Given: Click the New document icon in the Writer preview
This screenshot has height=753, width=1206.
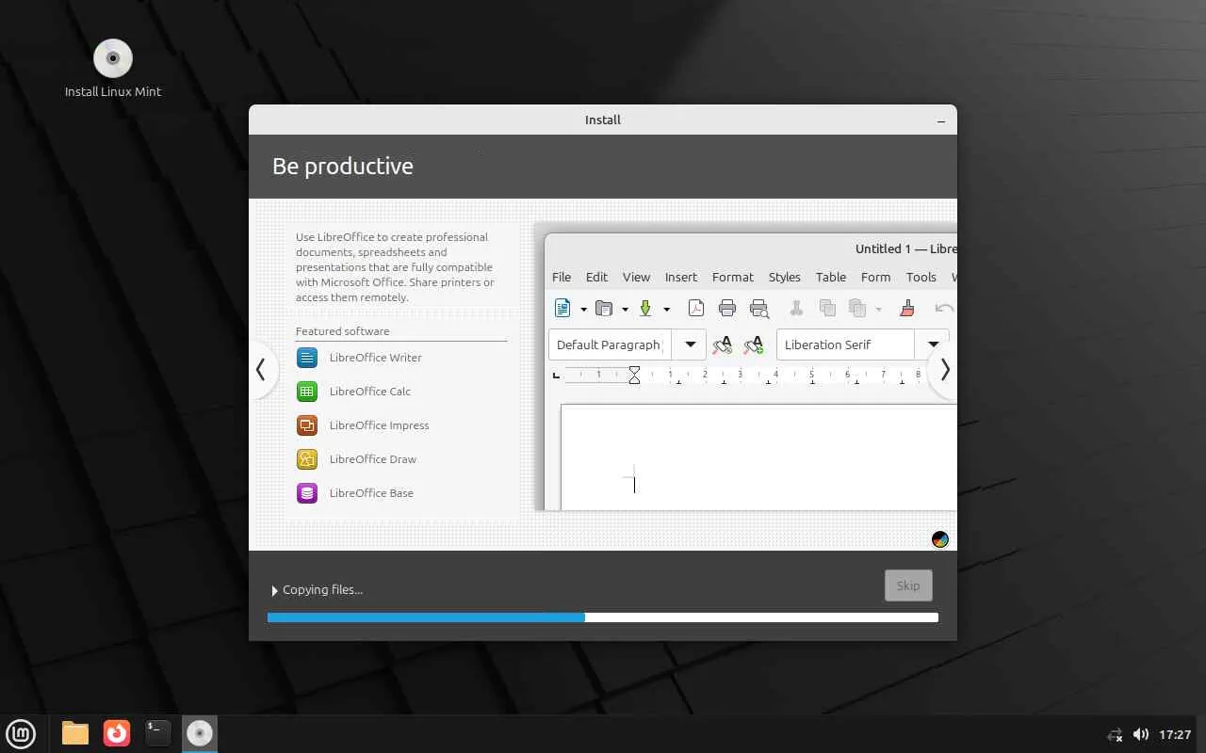Looking at the screenshot, I should tap(562, 308).
